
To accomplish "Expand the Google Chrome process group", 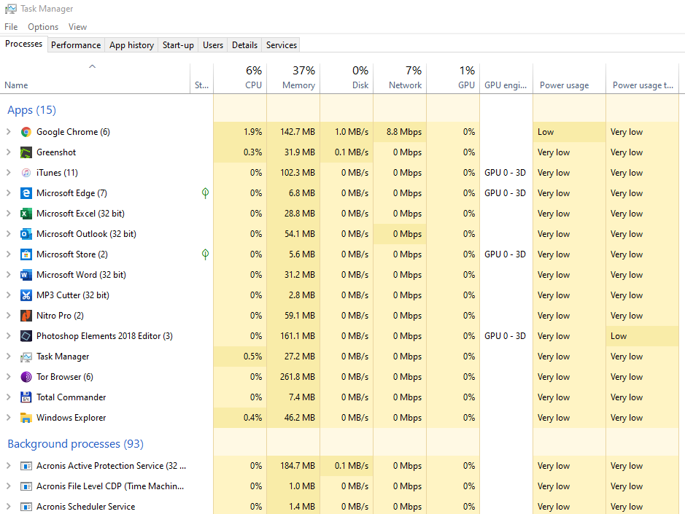I will [x=9, y=132].
